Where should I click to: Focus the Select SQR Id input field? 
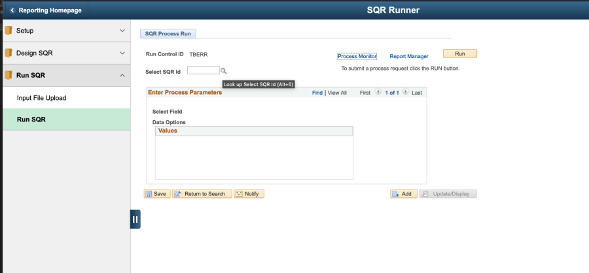pos(204,71)
